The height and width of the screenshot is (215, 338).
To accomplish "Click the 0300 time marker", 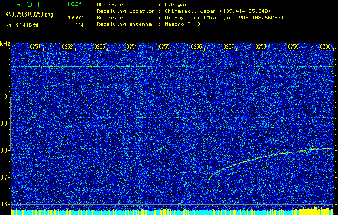I will point(325,47).
